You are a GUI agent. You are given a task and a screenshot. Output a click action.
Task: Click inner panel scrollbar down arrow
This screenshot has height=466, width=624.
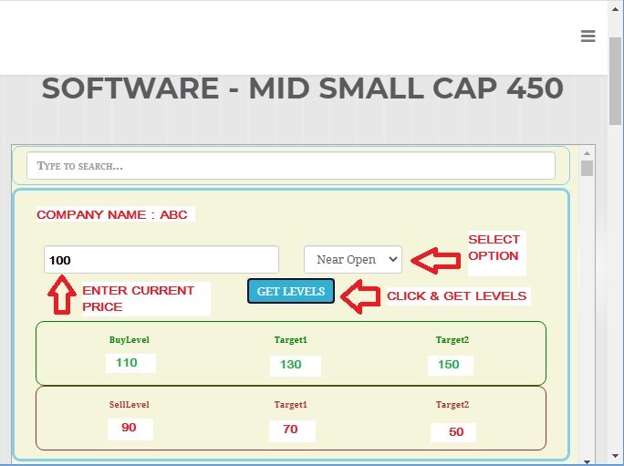[x=587, y=459]
